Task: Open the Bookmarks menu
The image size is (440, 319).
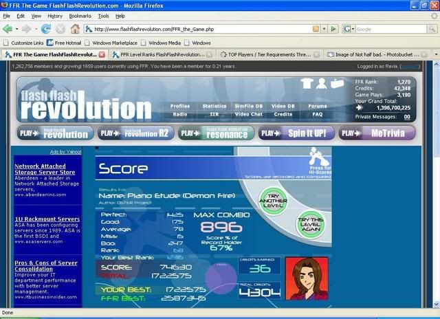Action: click(80, 15)
